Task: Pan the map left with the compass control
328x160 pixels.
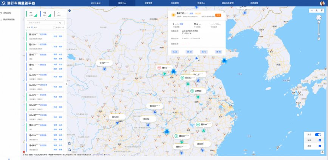Action: click(x=317, y=18)
